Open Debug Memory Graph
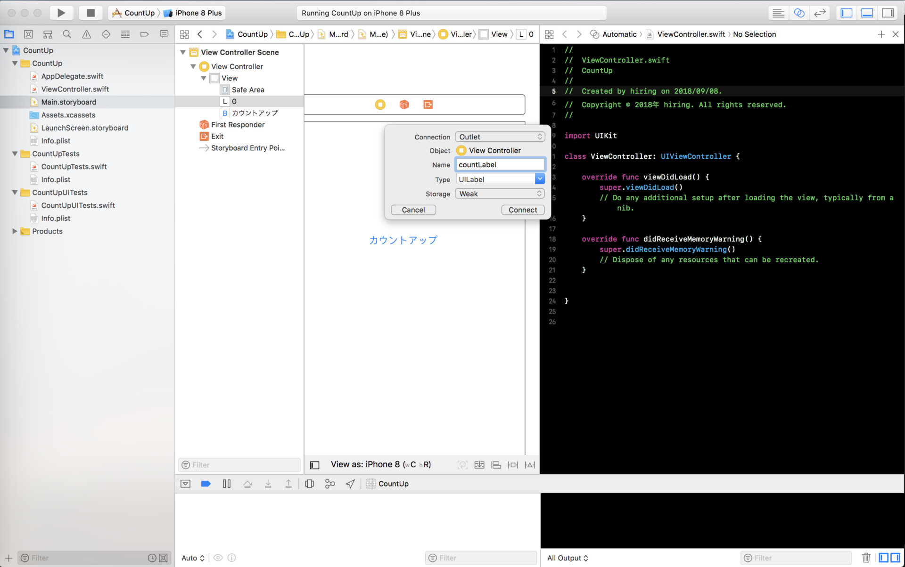 click(x=330, y=484)
